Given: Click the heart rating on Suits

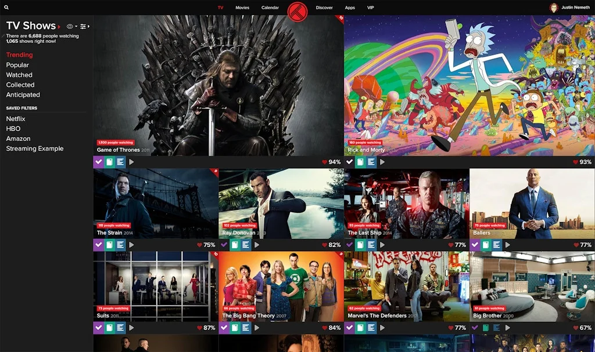Looking at the screenshot, I should (206, 328).
